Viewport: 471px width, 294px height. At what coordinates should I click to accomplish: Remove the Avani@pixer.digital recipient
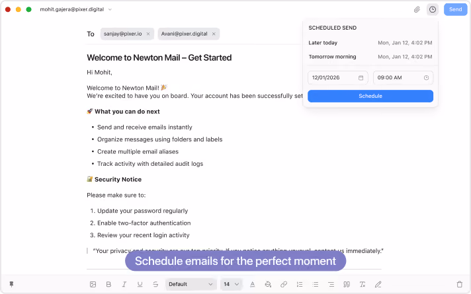click(x=214, y=34)
